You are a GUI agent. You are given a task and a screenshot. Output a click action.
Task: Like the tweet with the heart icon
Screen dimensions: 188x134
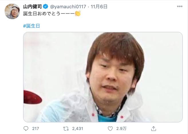(110, 129)
